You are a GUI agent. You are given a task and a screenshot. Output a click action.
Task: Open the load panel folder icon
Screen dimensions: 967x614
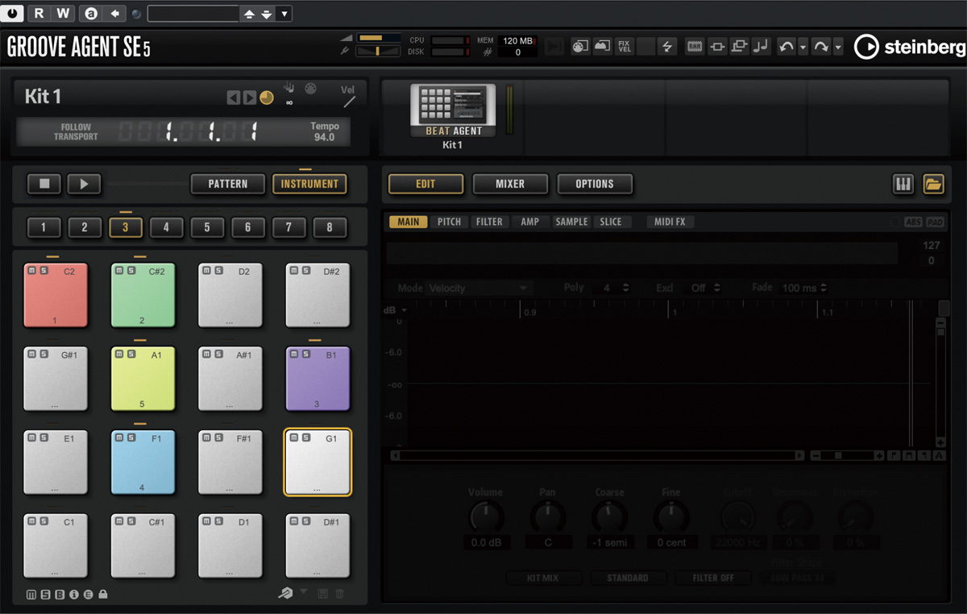[x=933, y=185]
